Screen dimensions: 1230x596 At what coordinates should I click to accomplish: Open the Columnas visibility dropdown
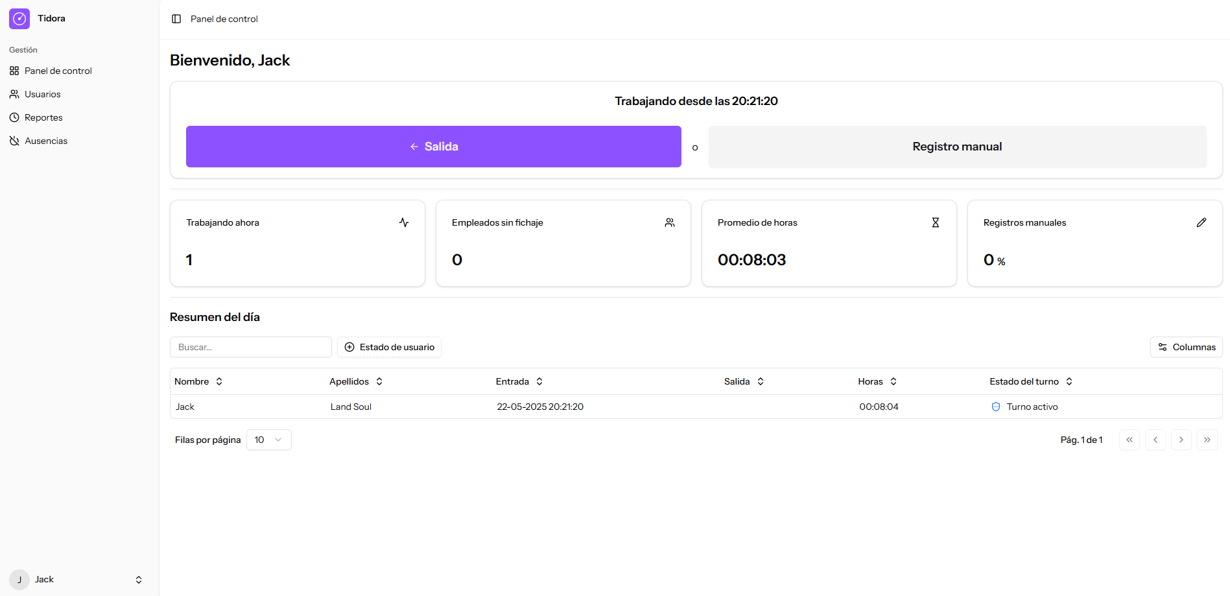1186,347
